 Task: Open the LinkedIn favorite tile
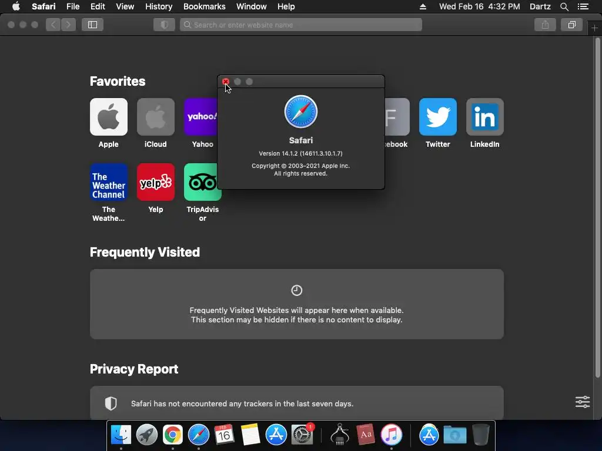click(485, 117)
